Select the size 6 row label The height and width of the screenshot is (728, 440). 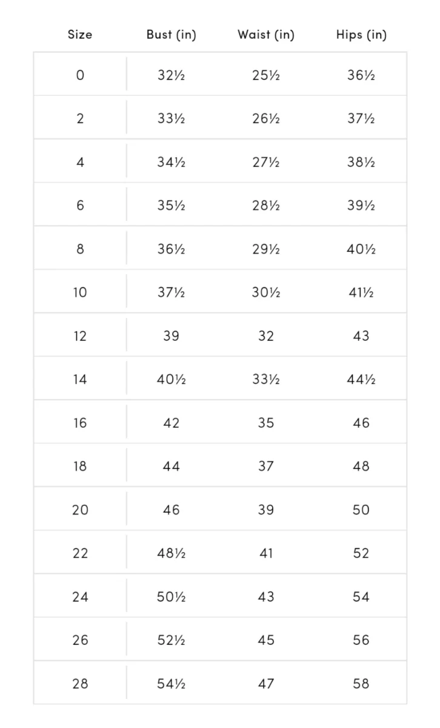click(80, 206)
